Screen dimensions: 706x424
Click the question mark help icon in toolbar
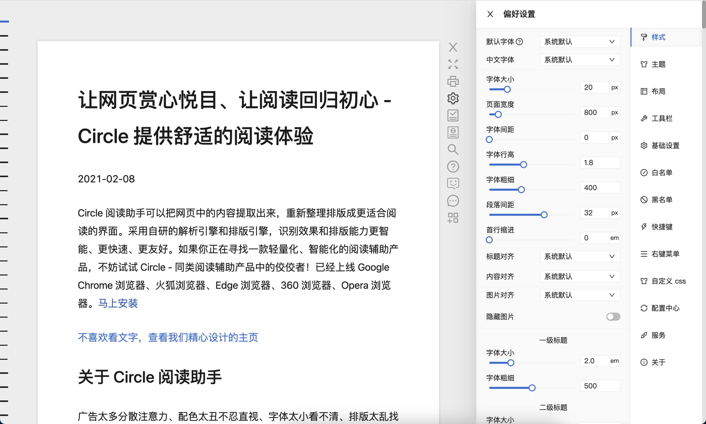453,167
